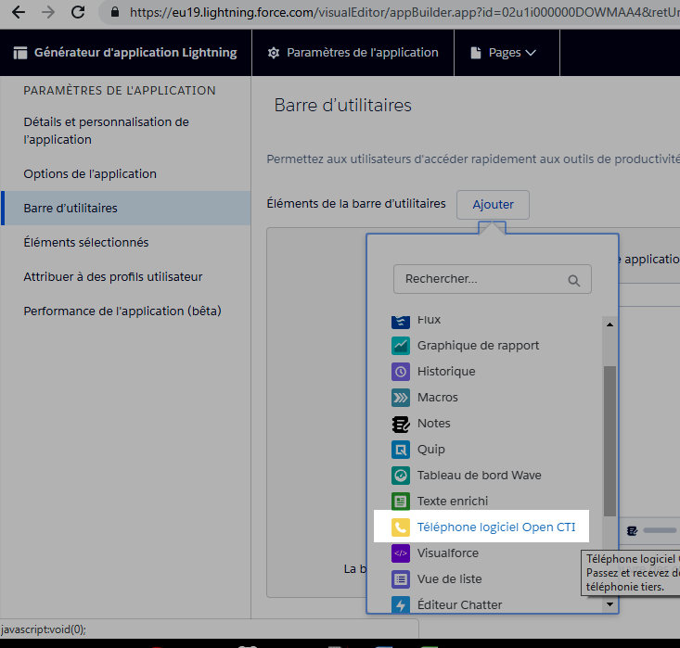The image size is (680, 648).
Task: Click the Flux component icon
Action: (400, 321)
